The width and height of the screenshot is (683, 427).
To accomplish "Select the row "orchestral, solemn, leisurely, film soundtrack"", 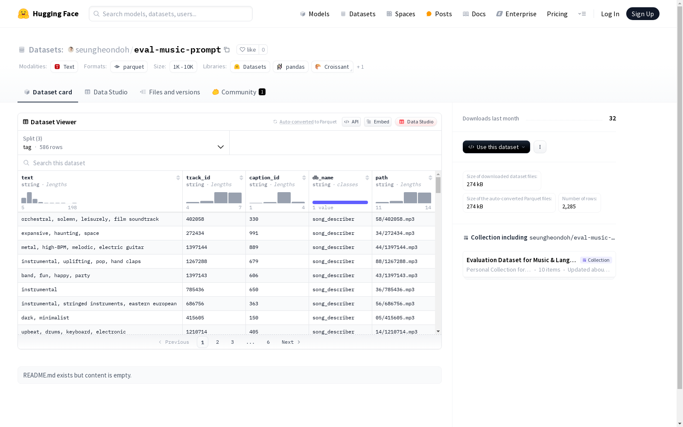I will (x=226, y=219).
